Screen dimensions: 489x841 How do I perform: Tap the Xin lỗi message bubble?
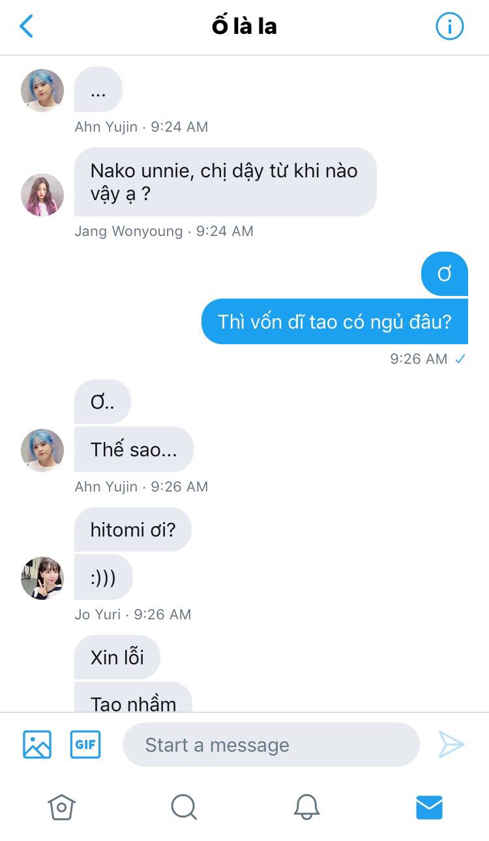[x=117, y=657]
